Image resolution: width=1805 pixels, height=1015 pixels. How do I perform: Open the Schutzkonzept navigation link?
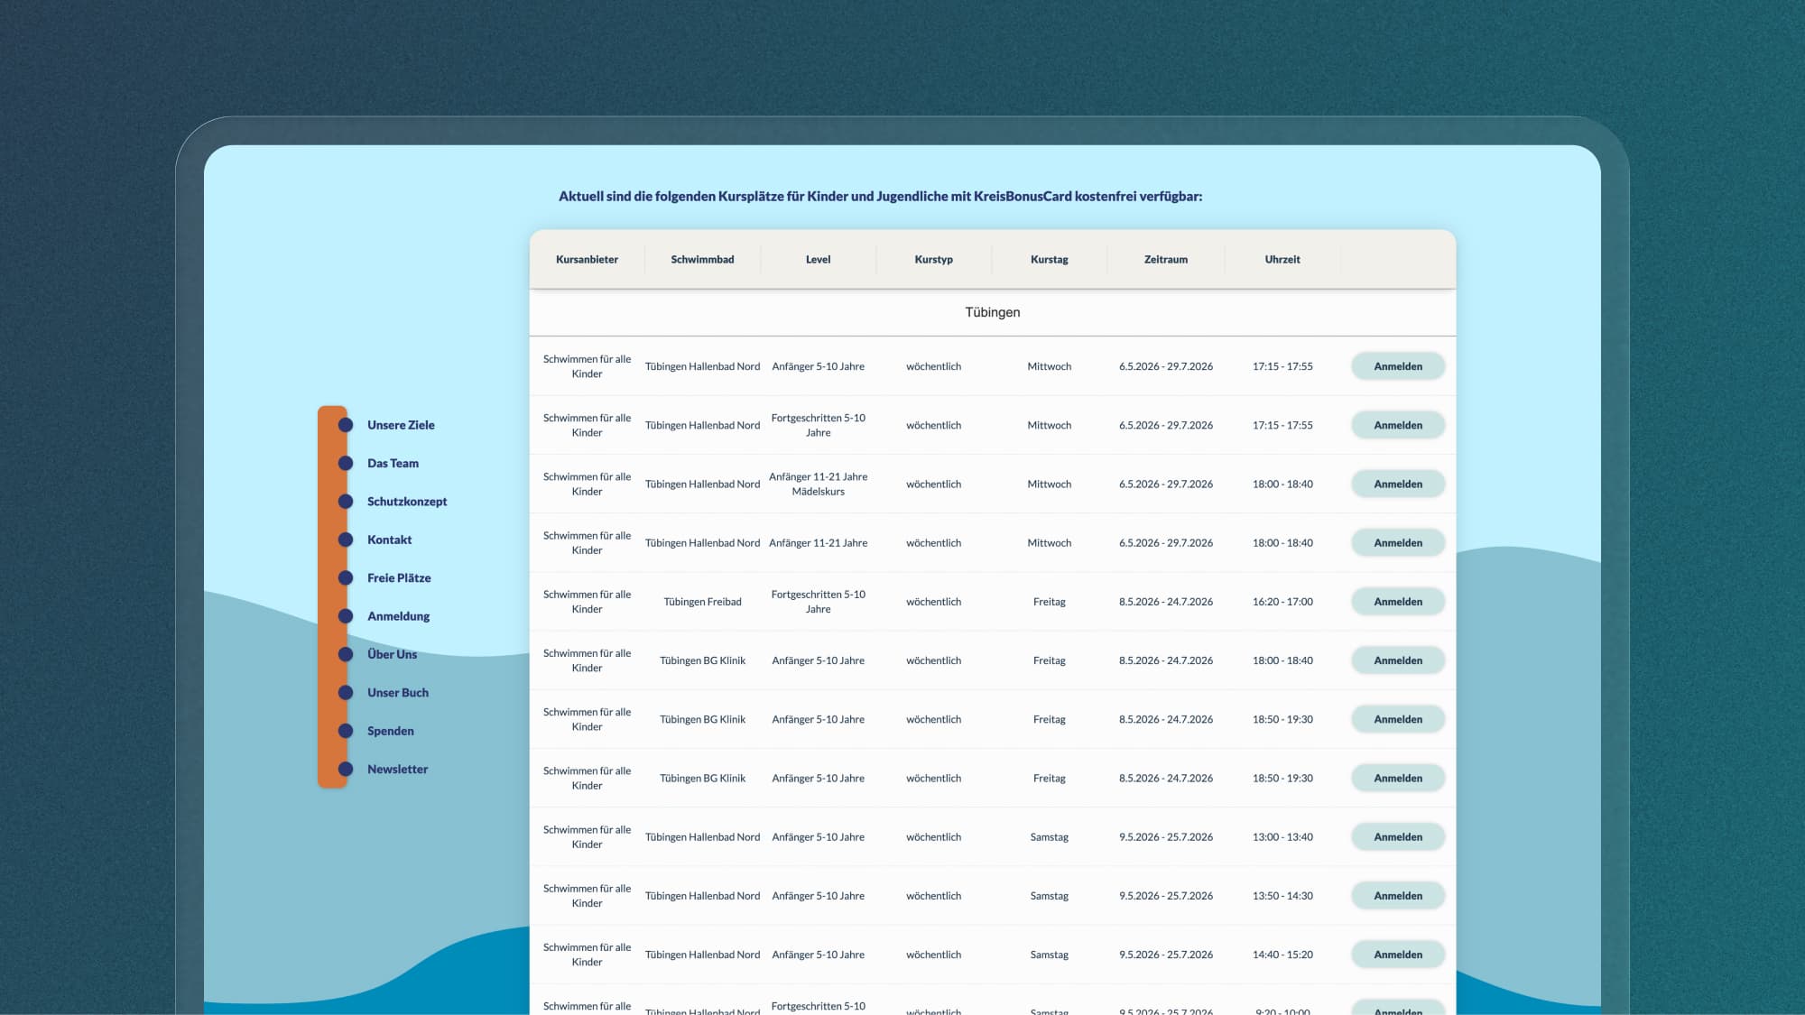pyautogui.click(x=407, y=502)
